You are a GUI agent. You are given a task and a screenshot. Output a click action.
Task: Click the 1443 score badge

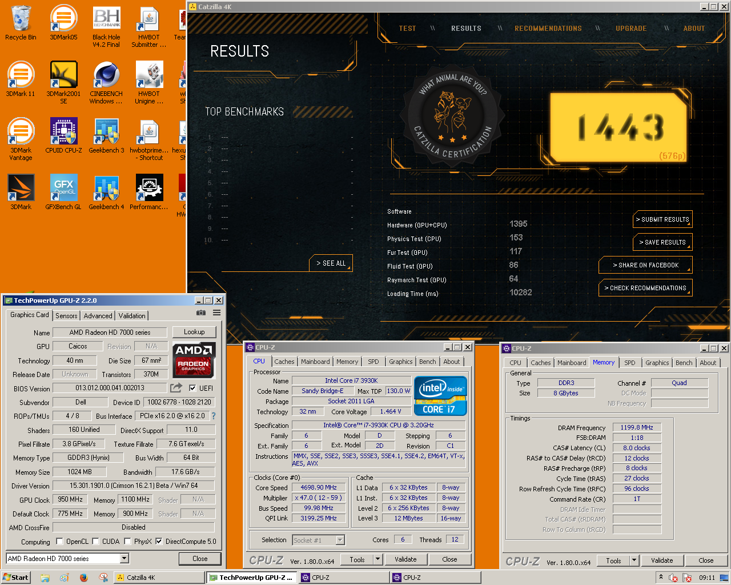pos(620,127)
